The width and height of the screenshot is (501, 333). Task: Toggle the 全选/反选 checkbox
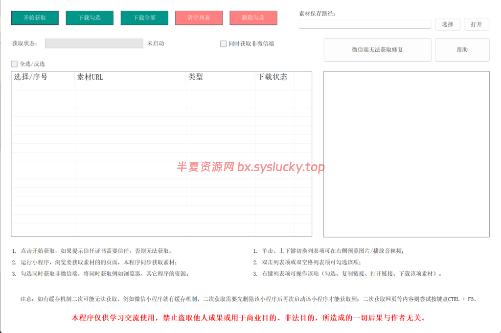coord(14,64)
